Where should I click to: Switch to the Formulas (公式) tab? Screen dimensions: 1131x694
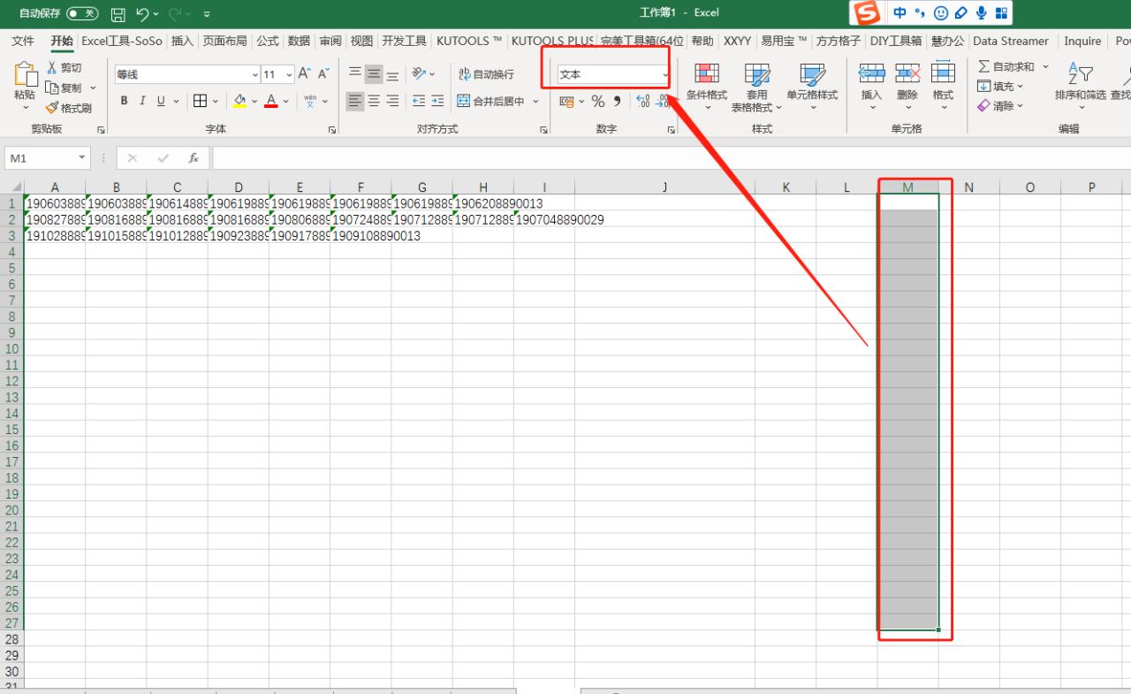click(x=268, y=41)
